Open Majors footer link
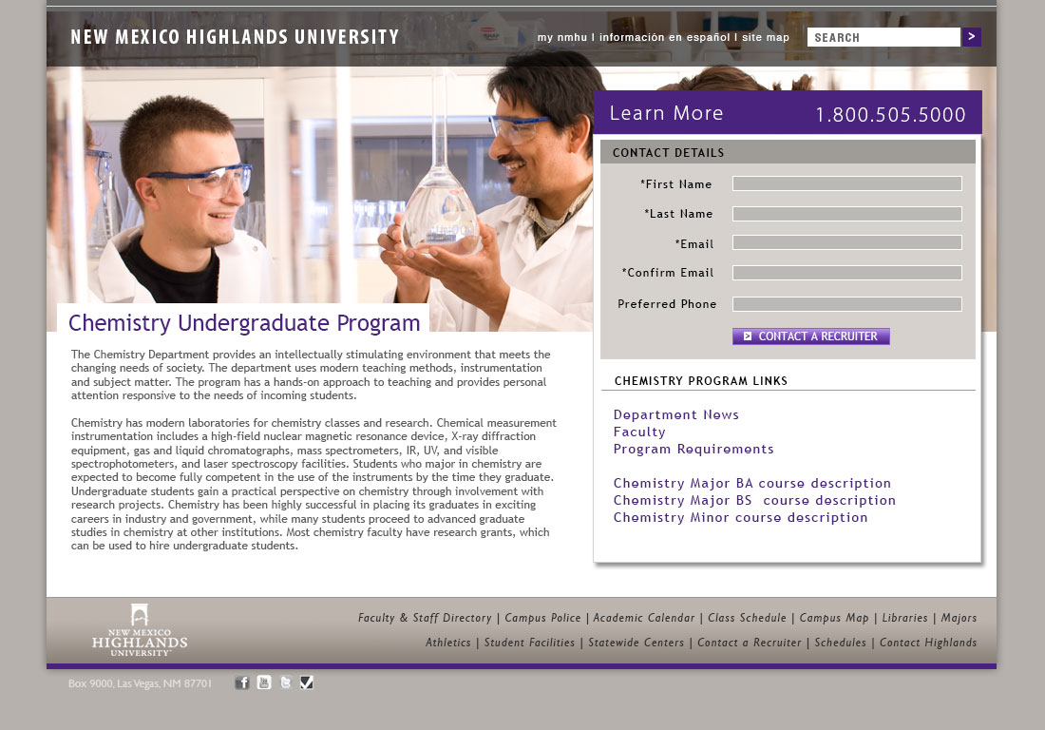The height and width of the screenshot is (730, 1045). click(959, 618)
